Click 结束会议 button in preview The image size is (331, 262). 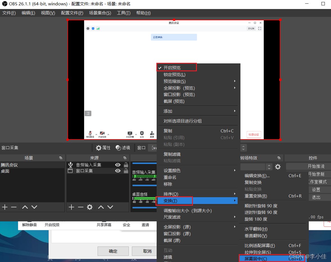coord(254,134)
